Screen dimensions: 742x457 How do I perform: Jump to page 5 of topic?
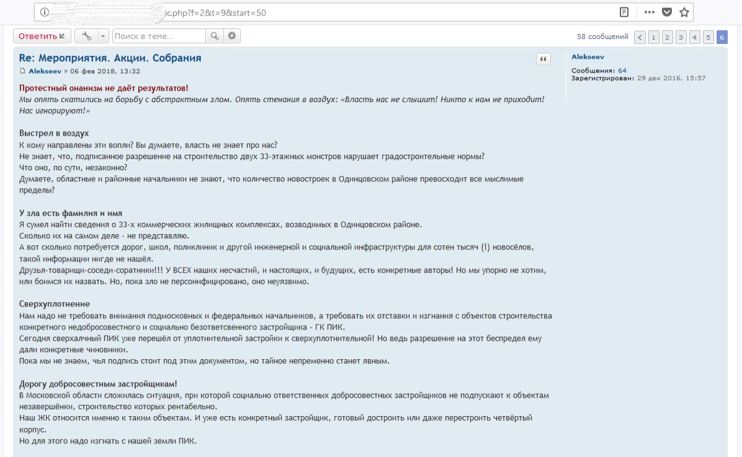[708, 37]
